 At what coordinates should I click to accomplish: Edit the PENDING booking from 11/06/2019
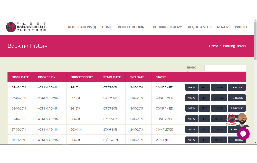pos(204,140)
